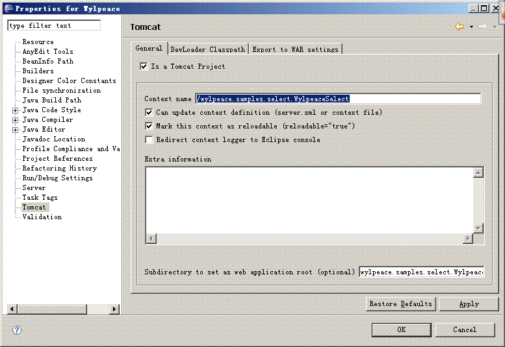Select Java Build Path item
The height and width of the screenshot is (347, 505).
tap(52, 101)
